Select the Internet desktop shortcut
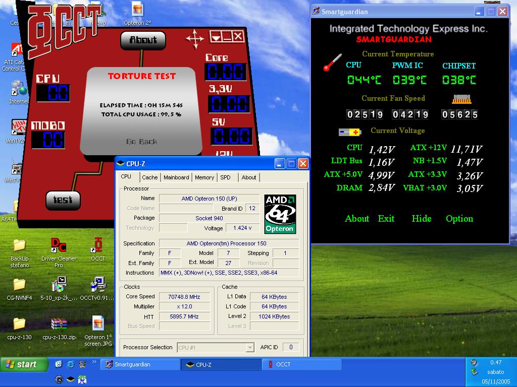The height and width of the screenshot is (387, 517). click(x=19, y=93)
